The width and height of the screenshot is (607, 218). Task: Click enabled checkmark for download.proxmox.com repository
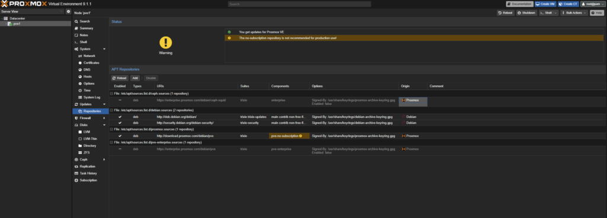120,136
